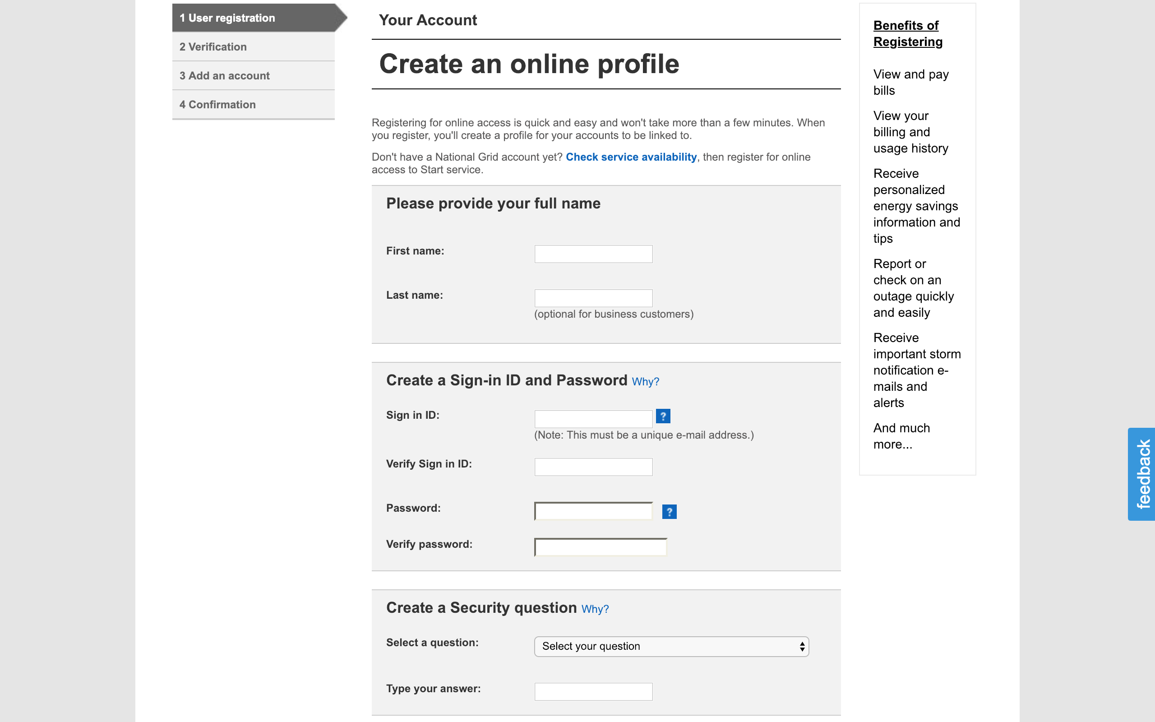Click the Your Account header text
Viewport: 1155px width, 722px height.
(x=428, y=20)
